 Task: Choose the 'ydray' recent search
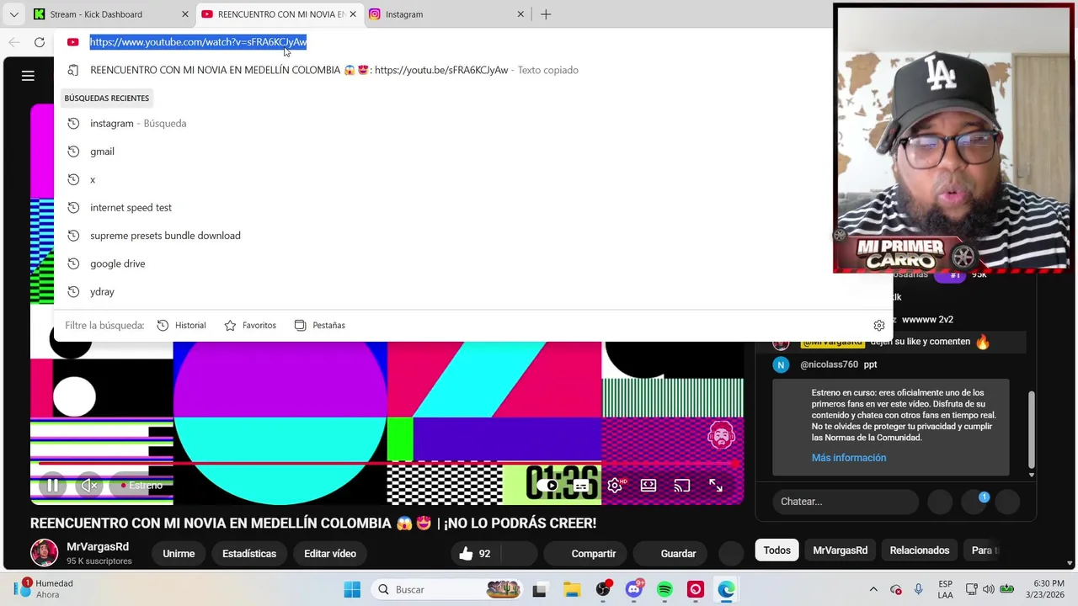pyautogui.click(x=473, y=291)
